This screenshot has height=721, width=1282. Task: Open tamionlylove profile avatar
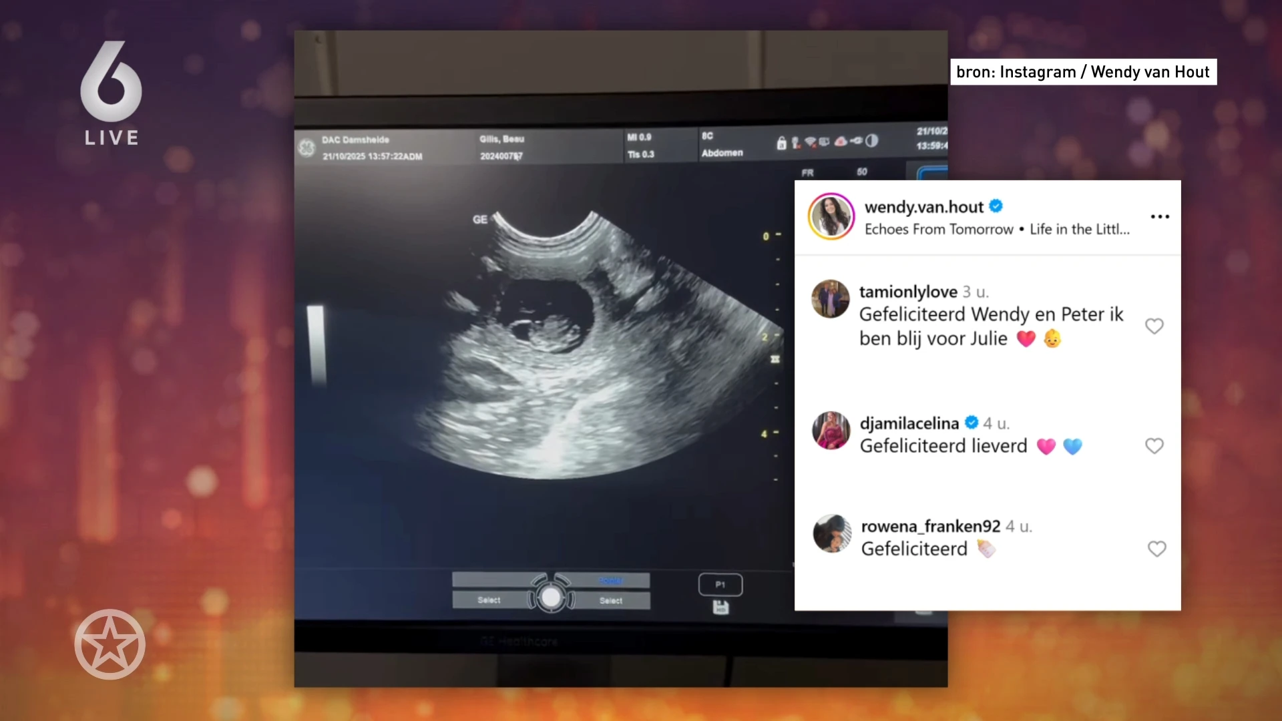830,298
